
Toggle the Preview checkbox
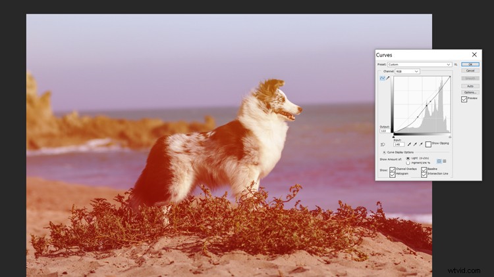(x=464, y=99)
